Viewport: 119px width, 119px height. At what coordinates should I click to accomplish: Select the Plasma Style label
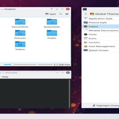pyautogui.click(x=98, y=23)
